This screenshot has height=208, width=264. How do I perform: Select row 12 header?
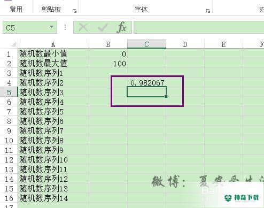(x=9, y=160)
